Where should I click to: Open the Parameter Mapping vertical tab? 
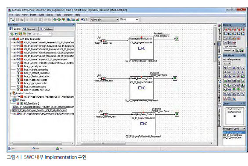219,91
